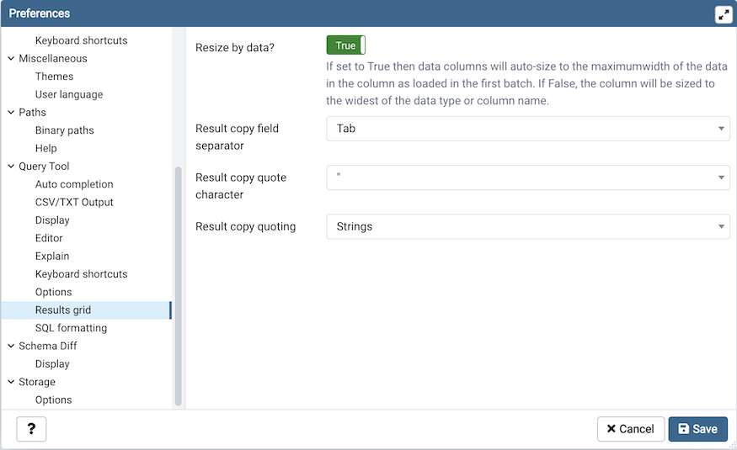Open Auto completion settings

tap(74, 184)
